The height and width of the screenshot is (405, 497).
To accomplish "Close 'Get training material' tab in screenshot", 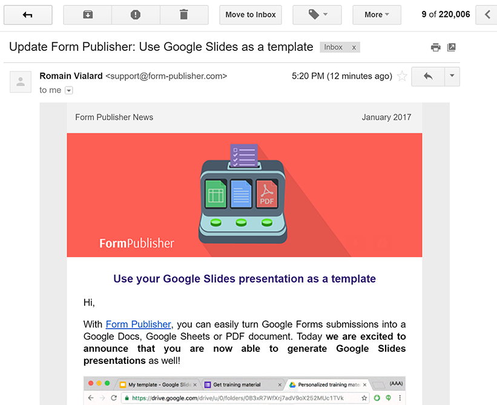I will pos(280,384).
